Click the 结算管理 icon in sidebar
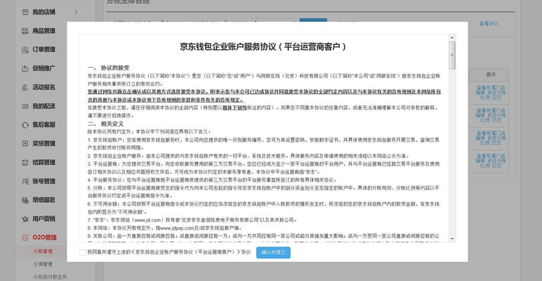Image resolution: width=542 pixels, height=281 pixels. tap(25, 162)
